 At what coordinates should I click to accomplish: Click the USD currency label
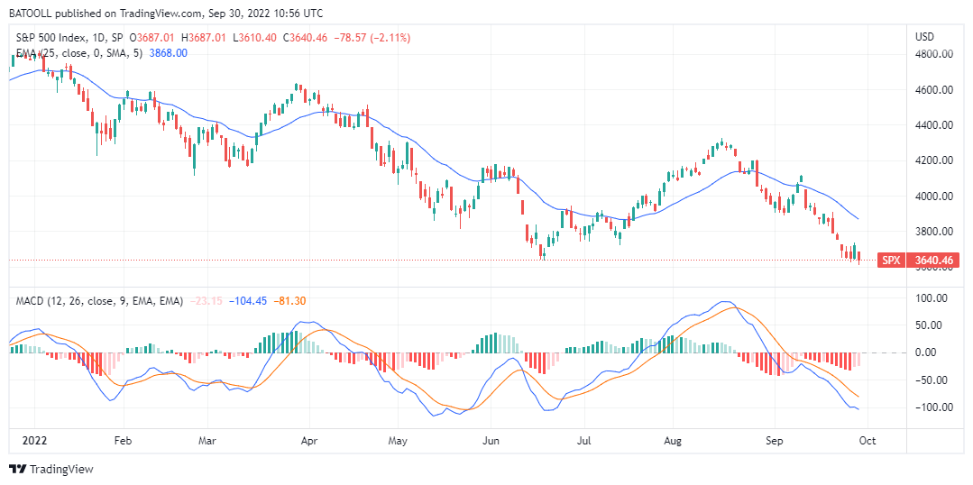(924, 37)
